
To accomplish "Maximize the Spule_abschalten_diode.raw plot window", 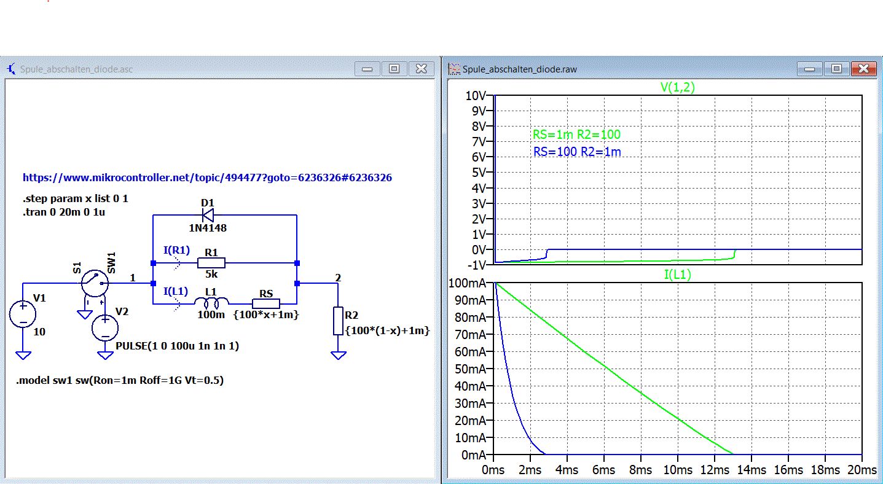I will pyautogui.click(x=836, y=69).
